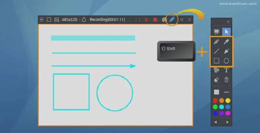Stop the recording with red square
Viewport: 260px width, 133px height.
[x=155, y=20]
